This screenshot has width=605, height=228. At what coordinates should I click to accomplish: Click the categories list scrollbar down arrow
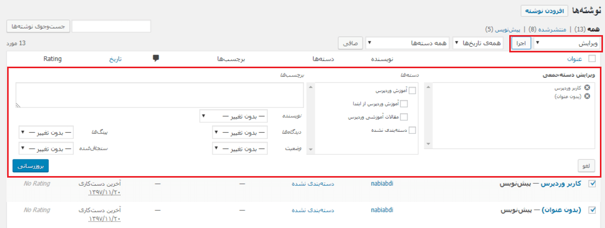pyautogui.click(x=311, y=149)
